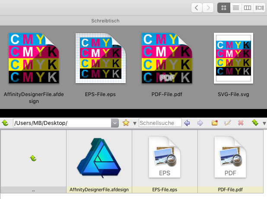Switch Finder to list view

click(236, 8)
